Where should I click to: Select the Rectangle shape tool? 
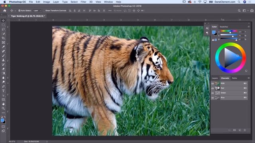tap(3, 100)
